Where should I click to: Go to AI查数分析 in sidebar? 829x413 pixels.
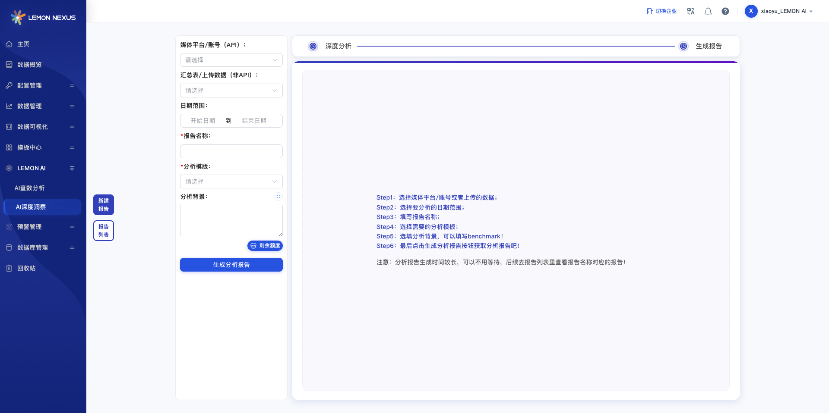coord(29,188)
